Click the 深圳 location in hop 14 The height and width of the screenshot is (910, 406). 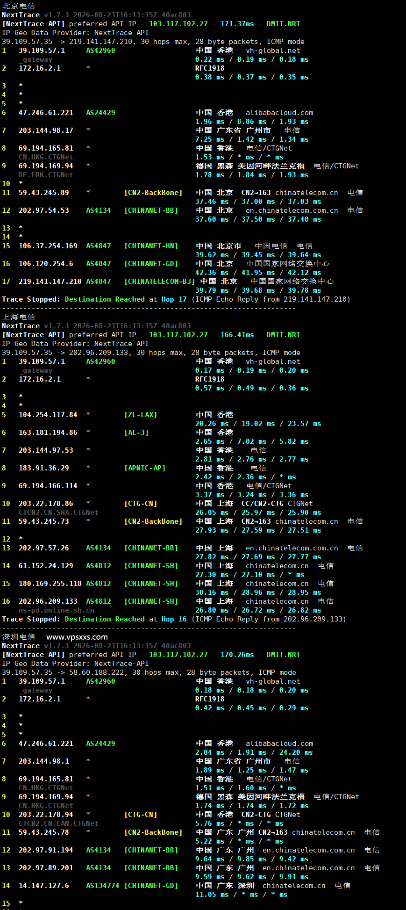point(246,886)
